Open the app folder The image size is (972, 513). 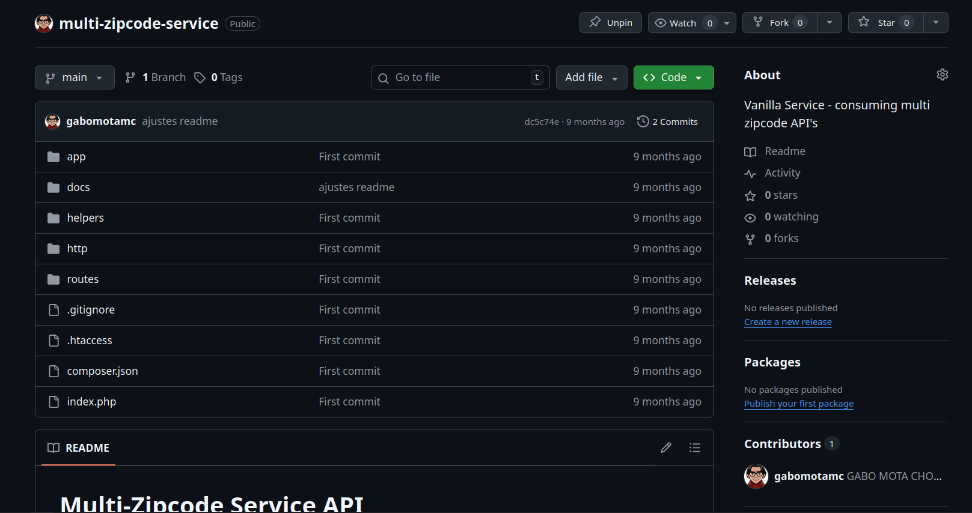tap(76, 157)
